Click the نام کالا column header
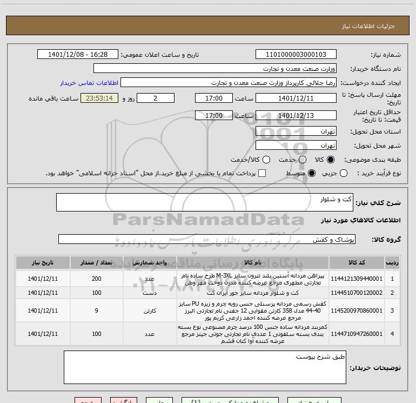The height and width of the screenshot is (403, 416). pyautogui.click(x=253, y=262)
